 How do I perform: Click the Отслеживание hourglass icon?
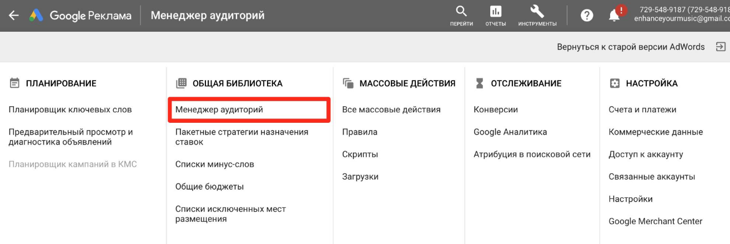click(480, 83)
